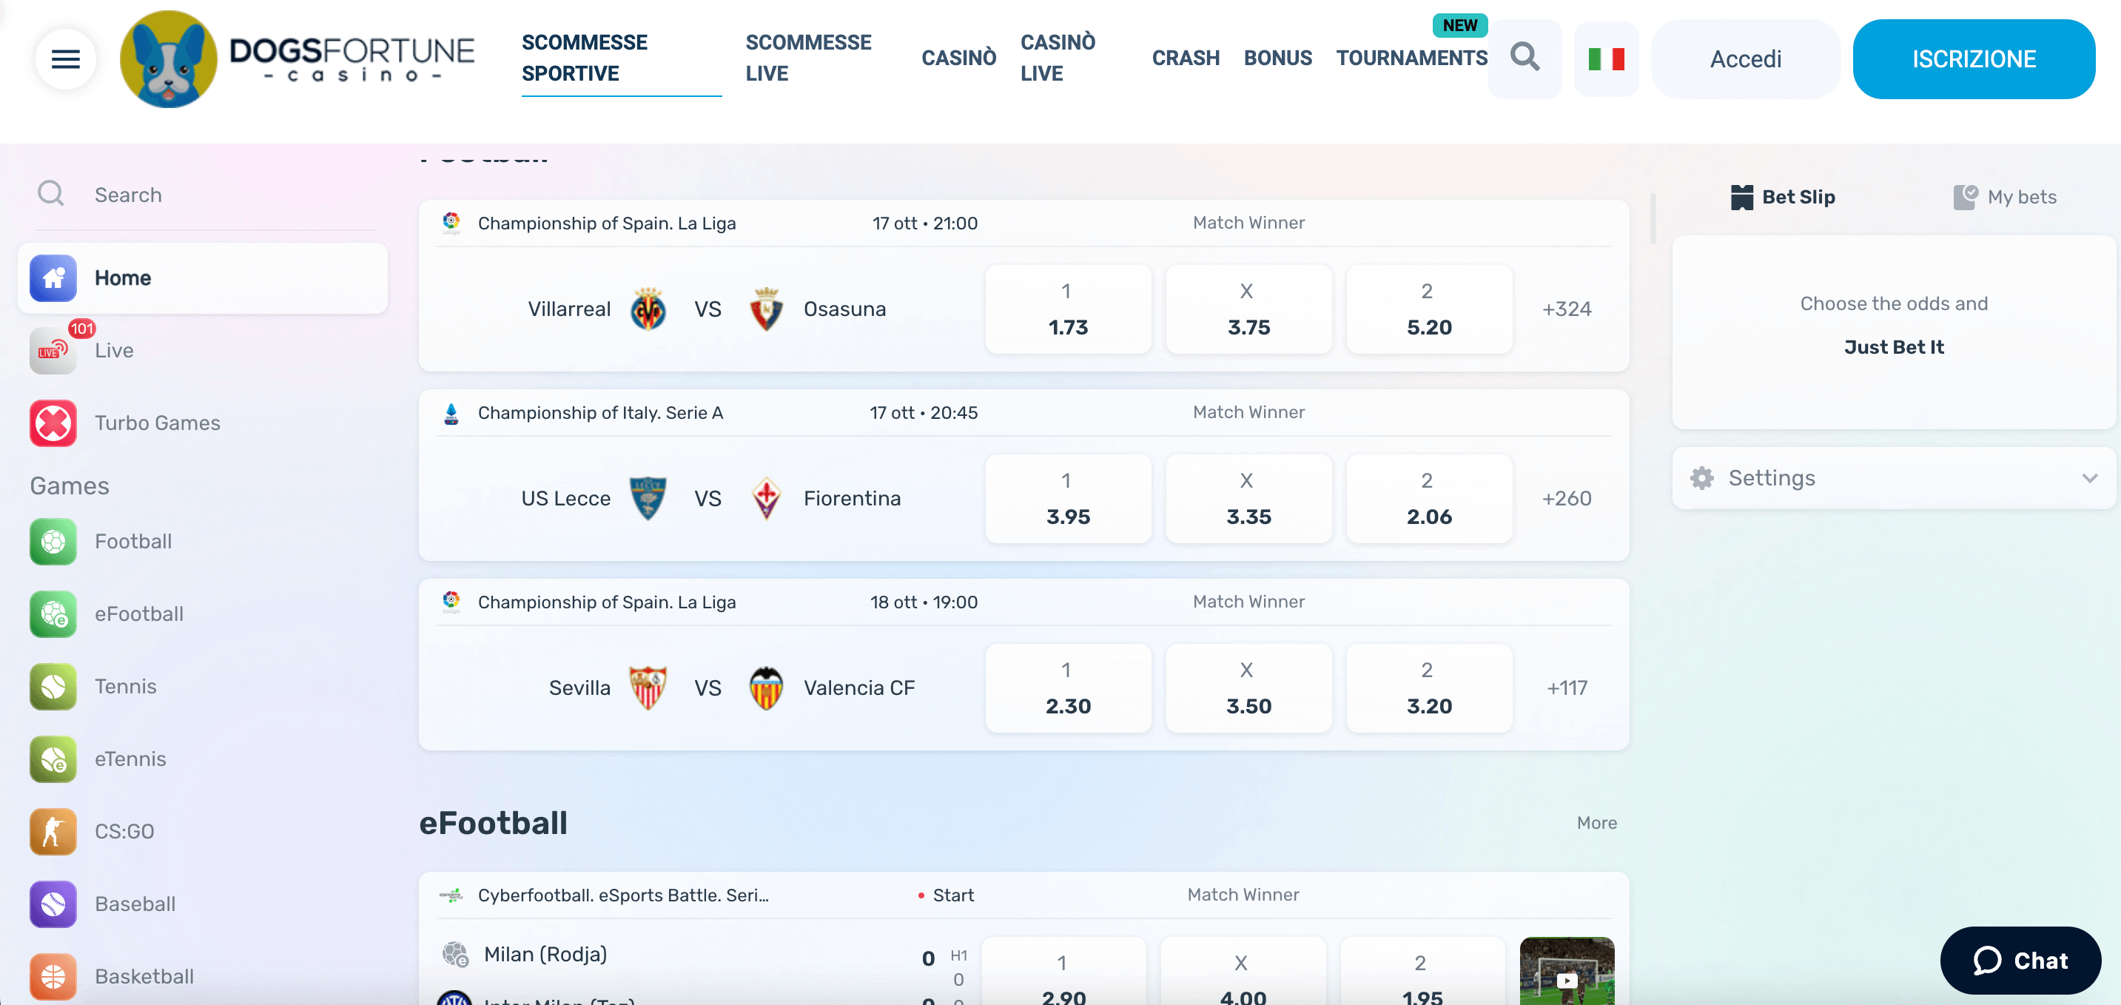Expand additional markets with +324 for Villarreal-Osasuna
The width and height of the screenshot is (2121, 1005).
pyautogui.click(x=1567, y=309)
